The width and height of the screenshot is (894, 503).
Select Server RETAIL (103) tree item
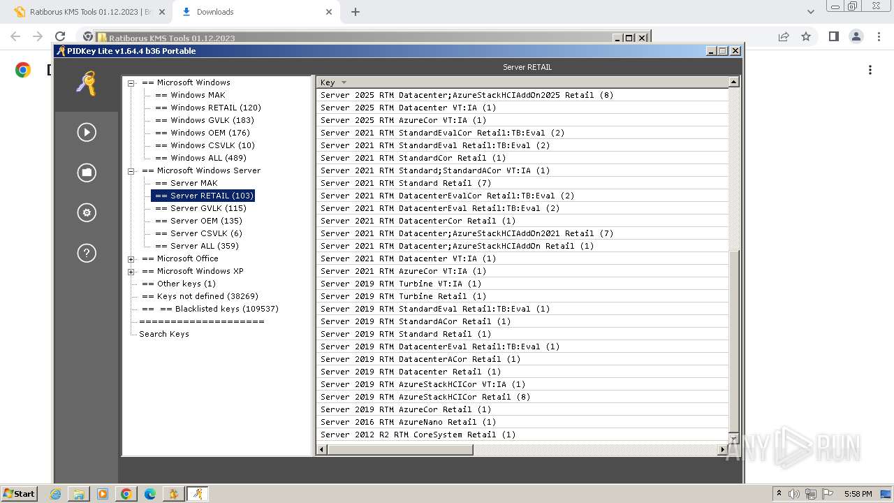click(x=203, y=196)
